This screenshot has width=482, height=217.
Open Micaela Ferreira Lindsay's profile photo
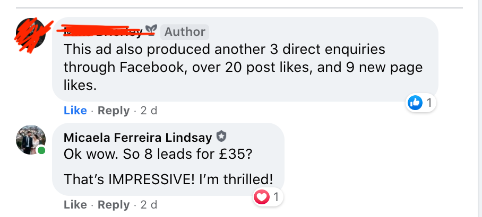coord(31,140)
